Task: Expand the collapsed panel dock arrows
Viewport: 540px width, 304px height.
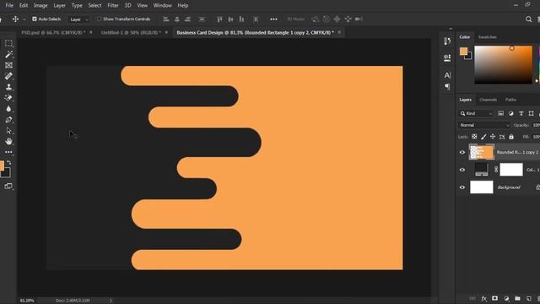Action: click(x=451, y=29)
